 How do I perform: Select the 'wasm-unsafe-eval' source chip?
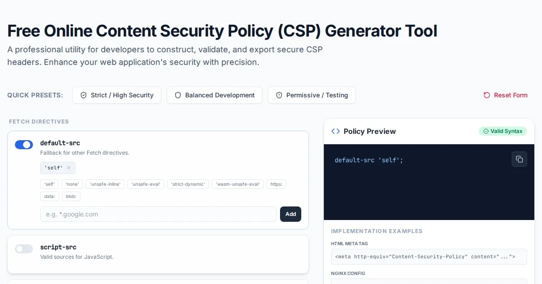tap(237, 184)
